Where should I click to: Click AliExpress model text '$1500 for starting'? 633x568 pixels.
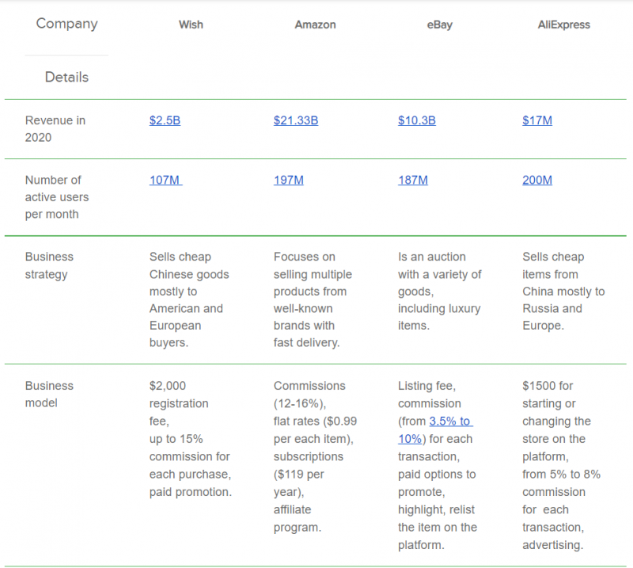548,395
